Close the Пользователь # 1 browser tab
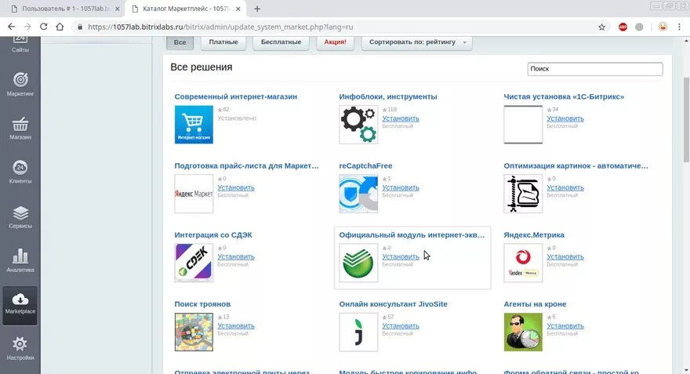The height and width of the screenshot is (374, 690). coord(117,9)
